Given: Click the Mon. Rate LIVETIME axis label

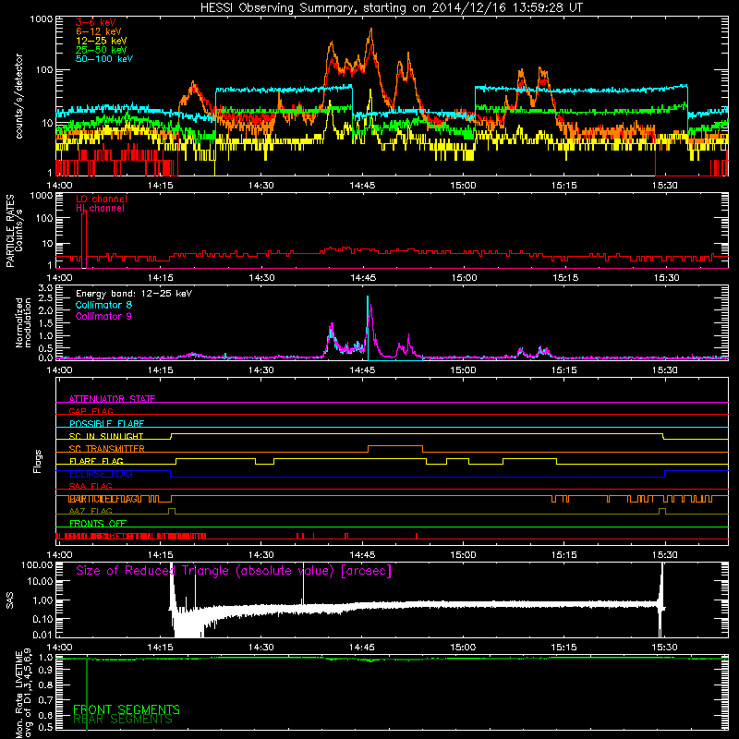Looking at the screenshot, I should pyautogui.click(x=24, y=695).
